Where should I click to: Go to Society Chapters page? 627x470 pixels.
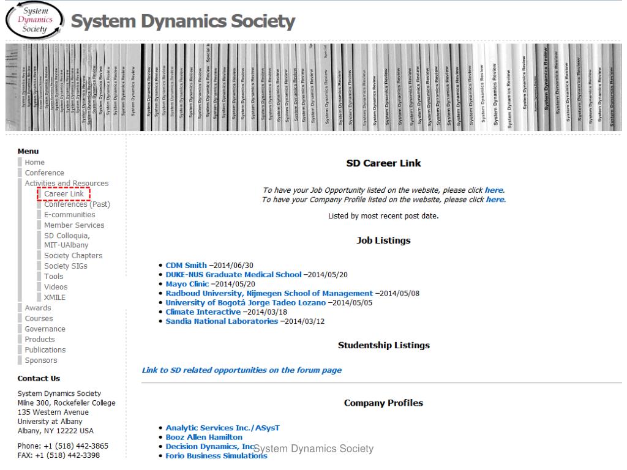pyautogui.click(x=73, y=255)
